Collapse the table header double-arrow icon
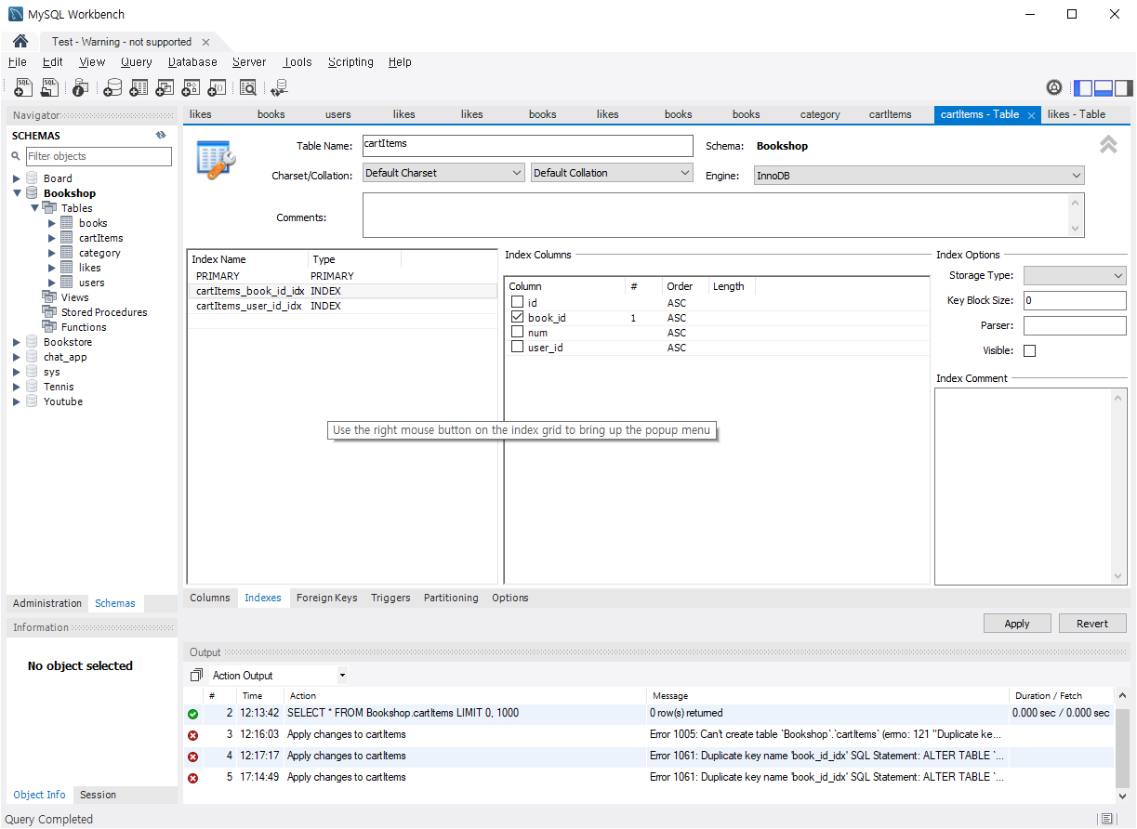The width and height of the screenshot is (1137, 829). (x=1108, y=144)
